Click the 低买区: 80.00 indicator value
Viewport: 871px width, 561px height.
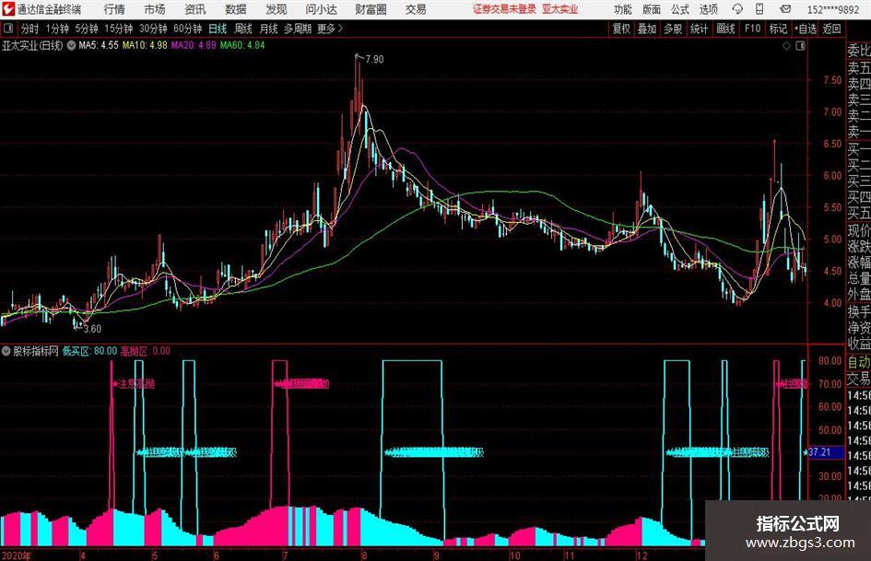[x=89, y=351]
